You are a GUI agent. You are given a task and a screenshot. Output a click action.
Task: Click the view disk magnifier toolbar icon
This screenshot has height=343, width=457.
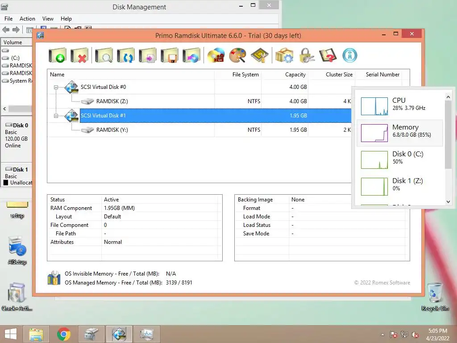coord(104,55)
